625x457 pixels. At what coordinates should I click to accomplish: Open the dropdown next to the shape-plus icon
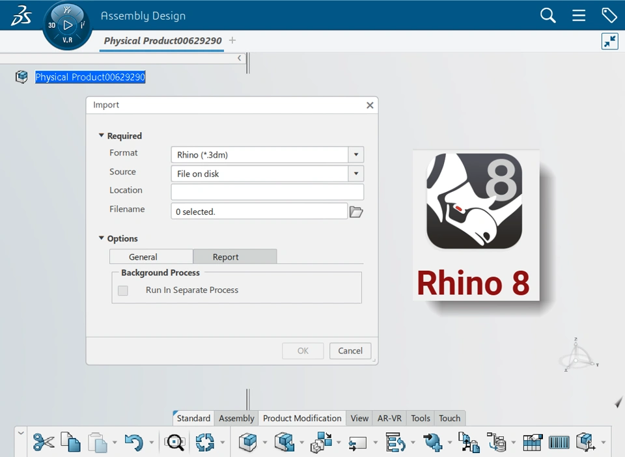click(x=450, y=442)
